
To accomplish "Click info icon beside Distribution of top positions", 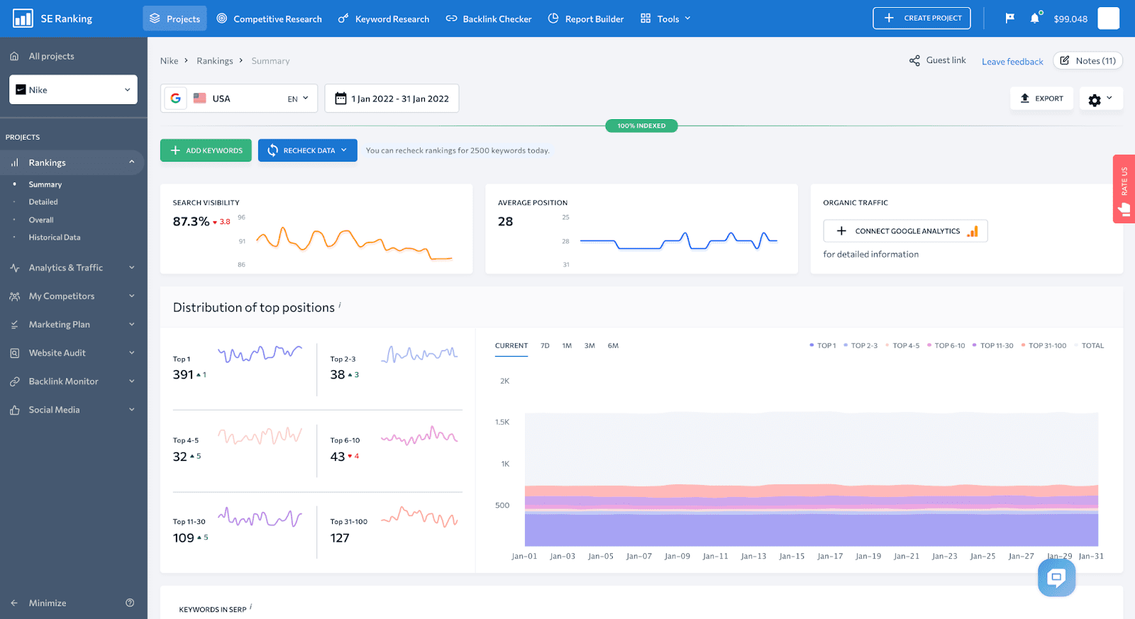I will (x=340, y=305).
